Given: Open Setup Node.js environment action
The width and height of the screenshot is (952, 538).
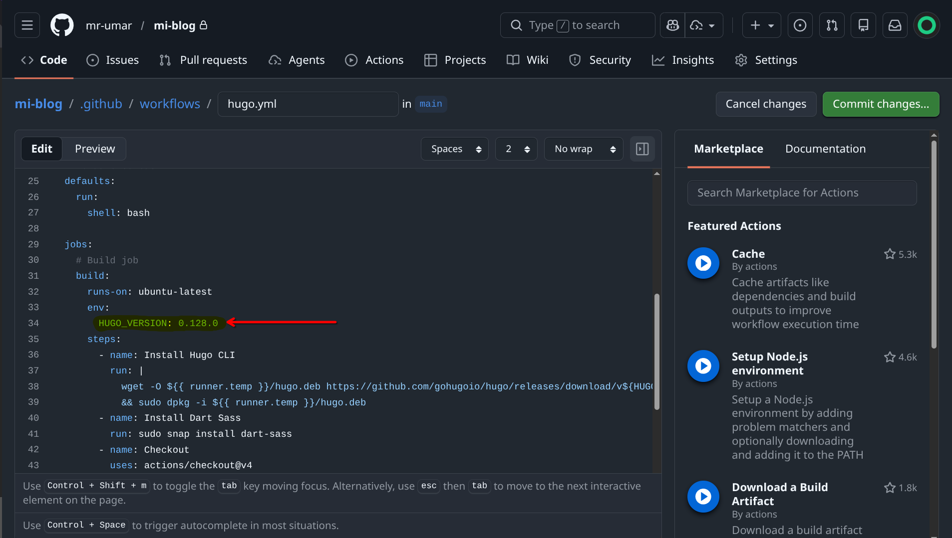Looking at the screenshot, I should (769, 364).
